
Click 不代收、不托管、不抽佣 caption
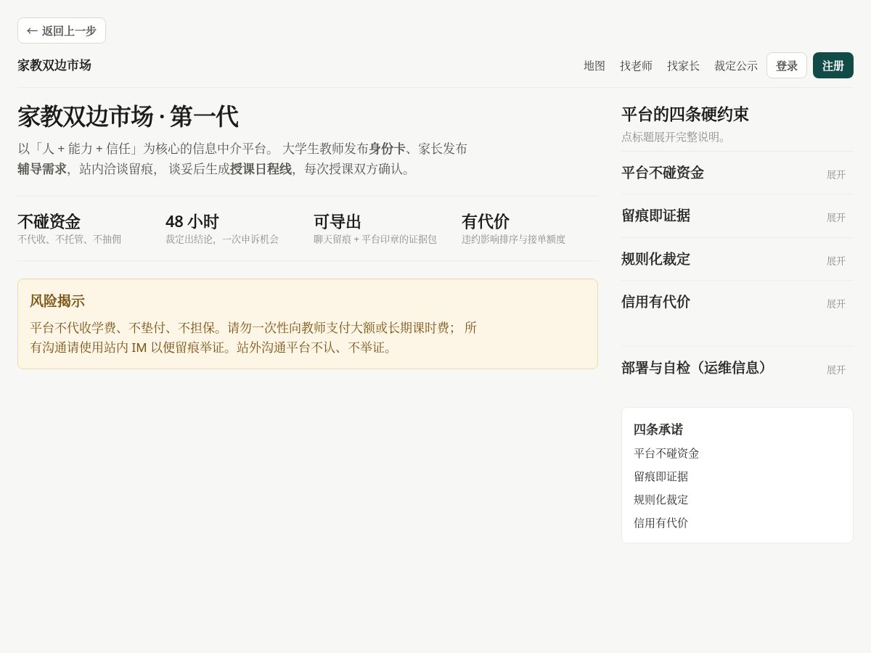pyautogui.click(x=70, y=239)
